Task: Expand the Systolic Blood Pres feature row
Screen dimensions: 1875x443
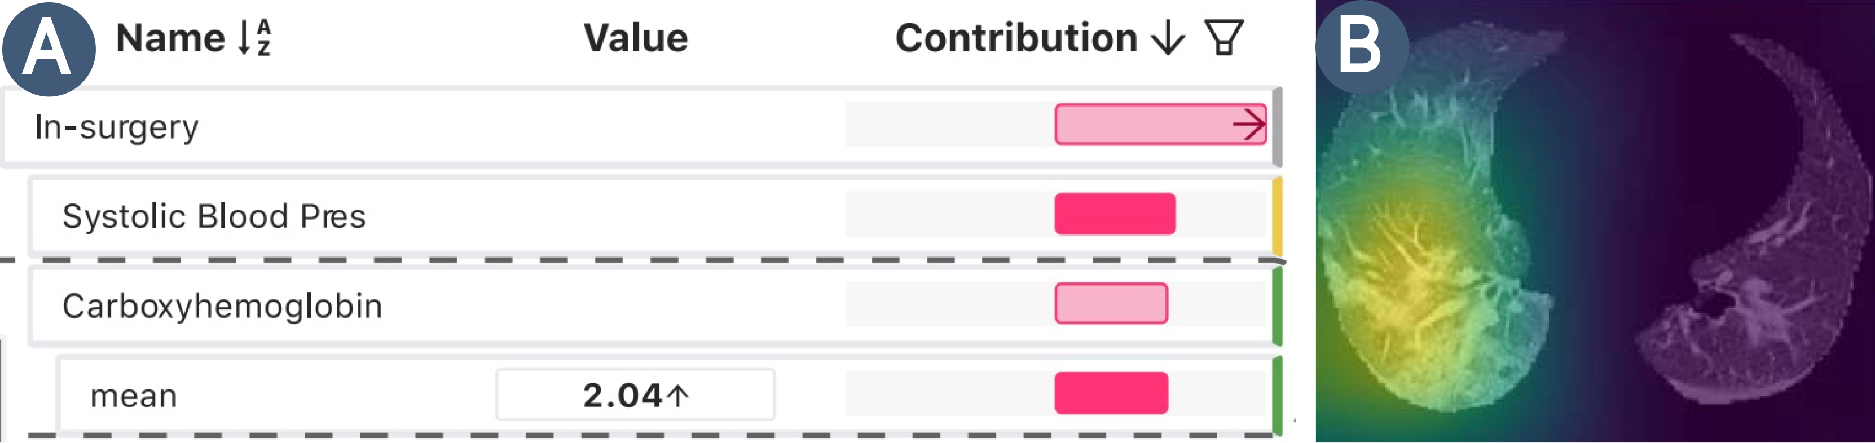Action: 213,216
